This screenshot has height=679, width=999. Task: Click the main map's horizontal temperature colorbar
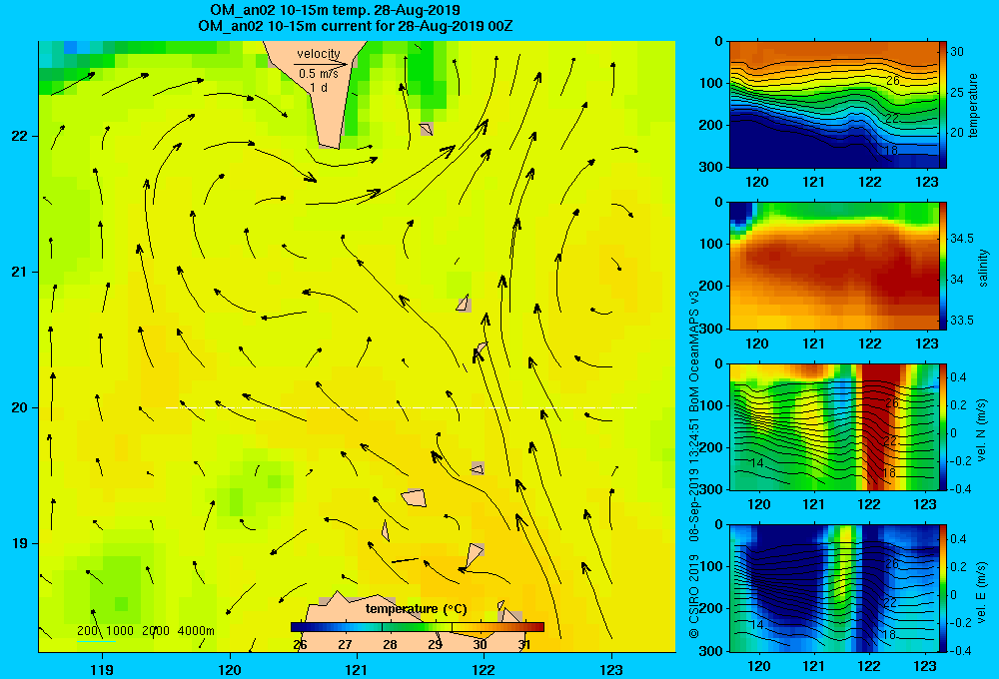pyautogui.click(x=417, y=627)
